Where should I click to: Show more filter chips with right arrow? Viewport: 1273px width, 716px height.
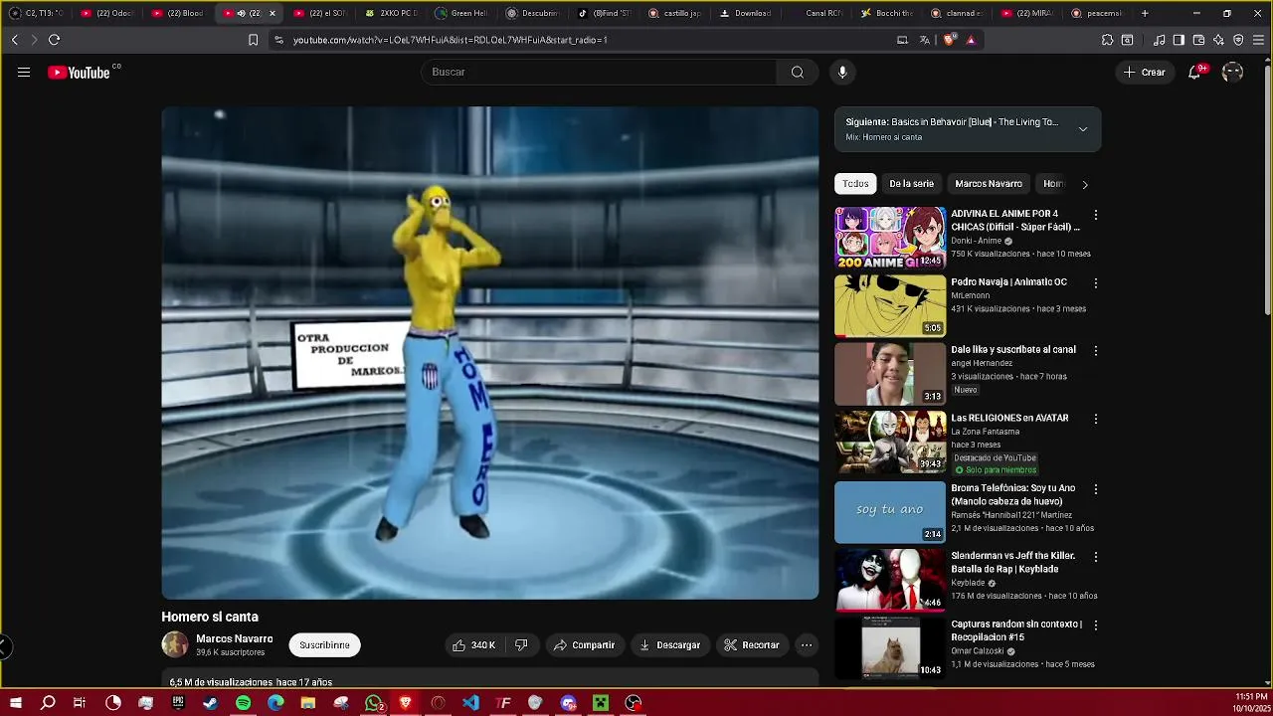tap(1085, 184)
